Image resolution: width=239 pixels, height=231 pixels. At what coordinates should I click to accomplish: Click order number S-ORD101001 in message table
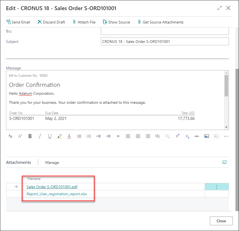click(x=22, y=119)
